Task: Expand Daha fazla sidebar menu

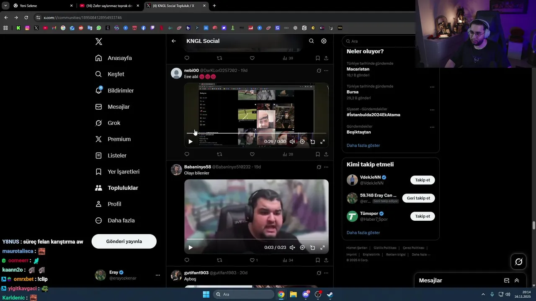Action: 115,220
